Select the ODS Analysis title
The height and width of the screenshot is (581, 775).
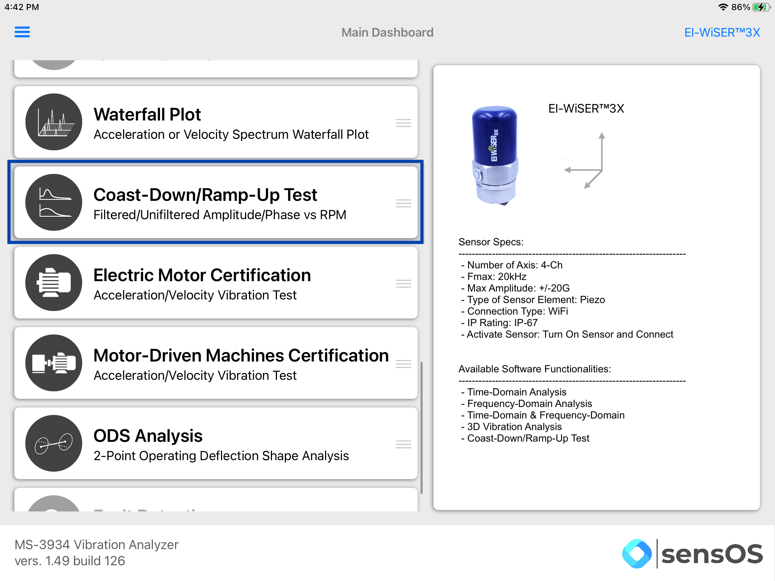click(148, 436)
